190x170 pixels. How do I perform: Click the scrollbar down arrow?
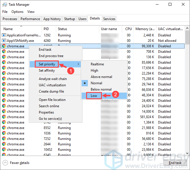coord(187,153)
